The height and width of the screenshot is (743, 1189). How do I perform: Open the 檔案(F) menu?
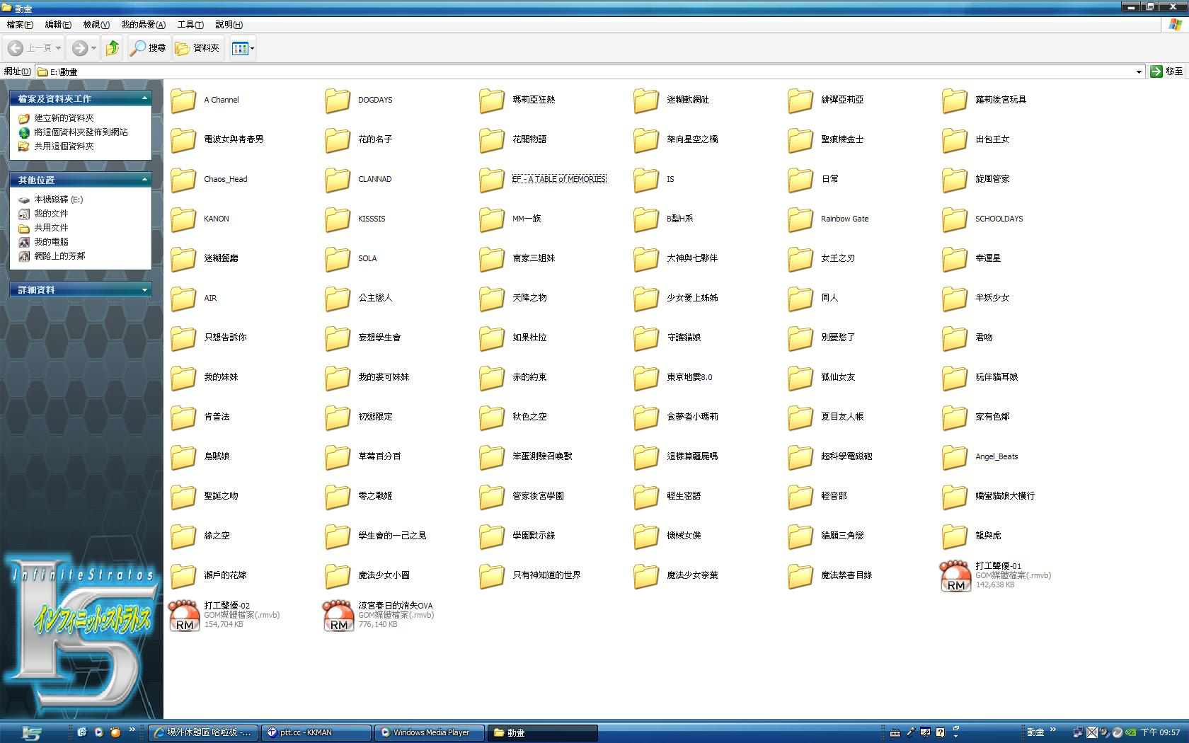pos(20,25)
